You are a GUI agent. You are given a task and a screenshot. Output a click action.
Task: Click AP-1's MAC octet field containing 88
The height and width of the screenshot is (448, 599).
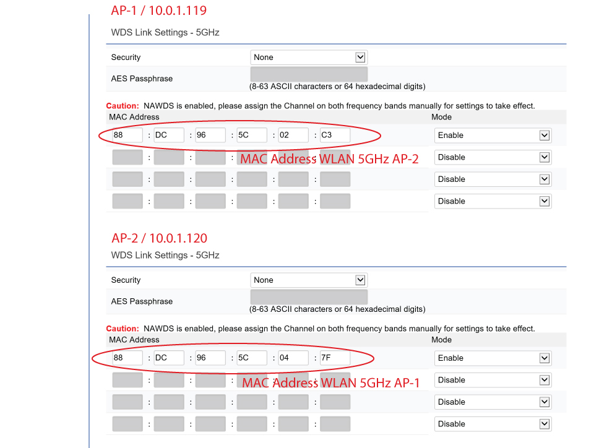(127, 135)
